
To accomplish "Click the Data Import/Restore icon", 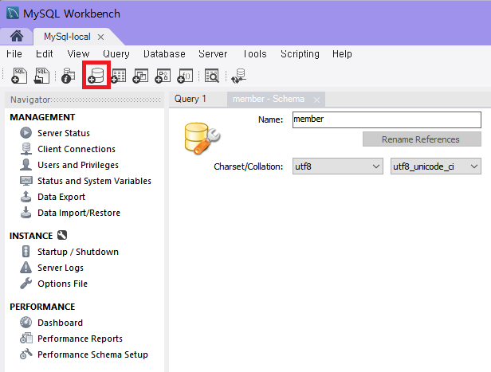I will [x=26, y=213].
